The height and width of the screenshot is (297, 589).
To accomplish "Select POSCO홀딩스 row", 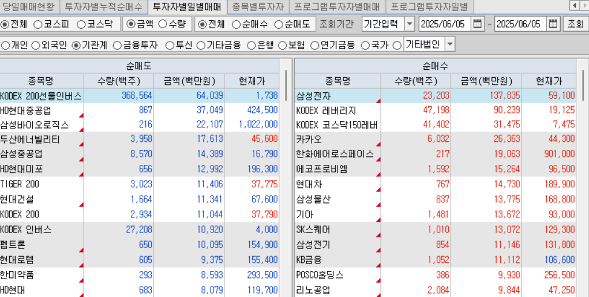I will click(435, 275).
